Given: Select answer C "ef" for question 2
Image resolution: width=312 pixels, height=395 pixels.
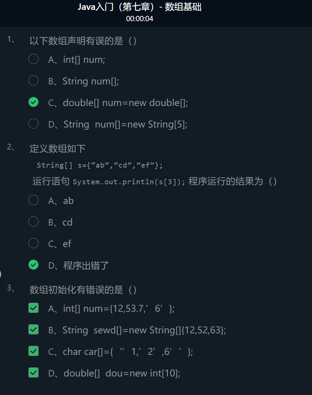Looking at the screenshot, I should tap(33, 243).
